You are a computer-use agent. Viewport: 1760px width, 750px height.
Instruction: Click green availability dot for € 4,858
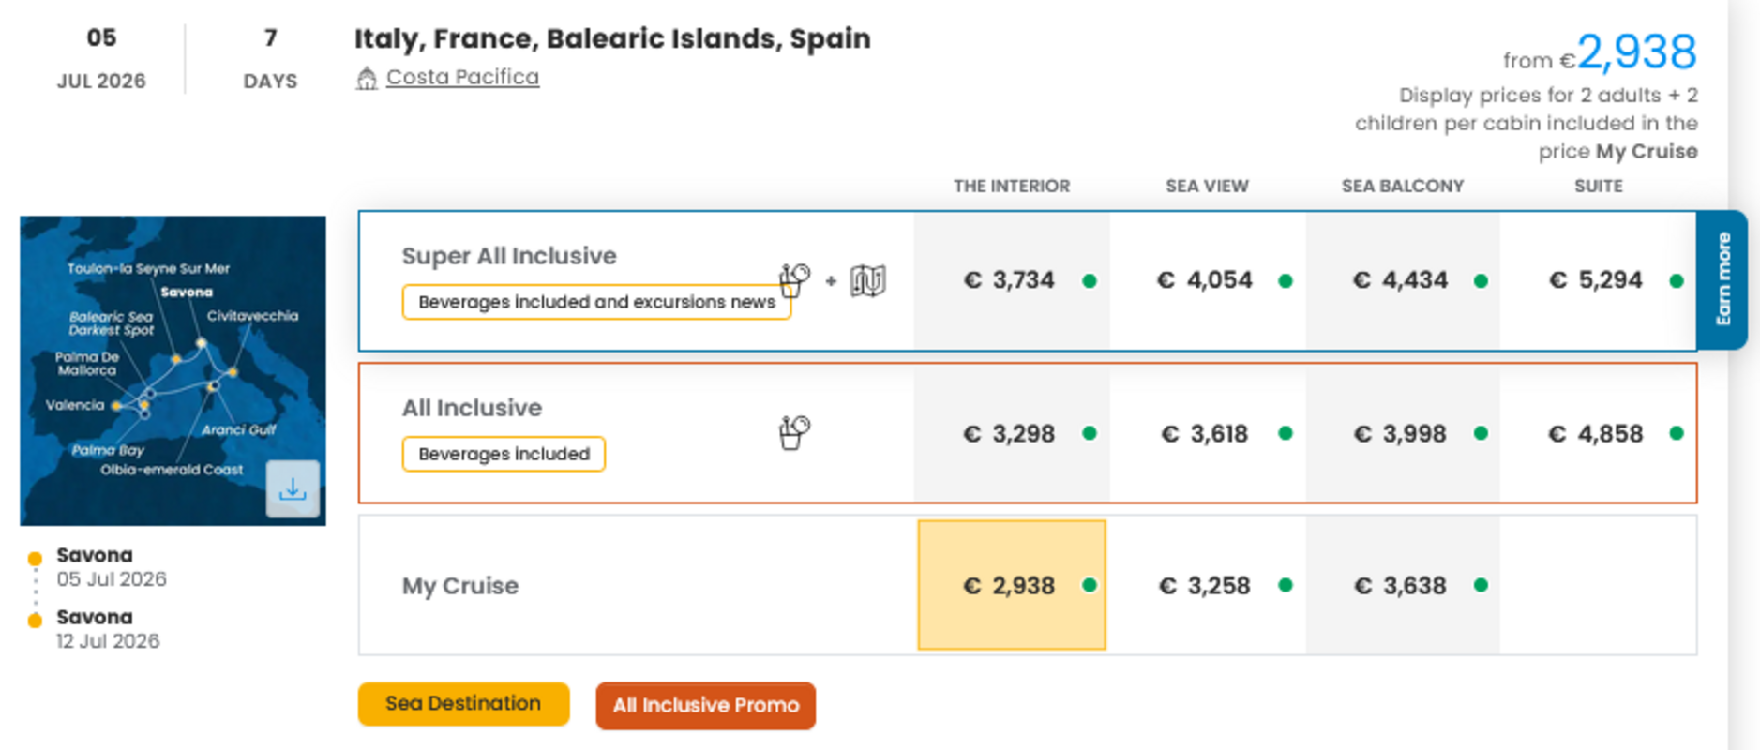1677,433
